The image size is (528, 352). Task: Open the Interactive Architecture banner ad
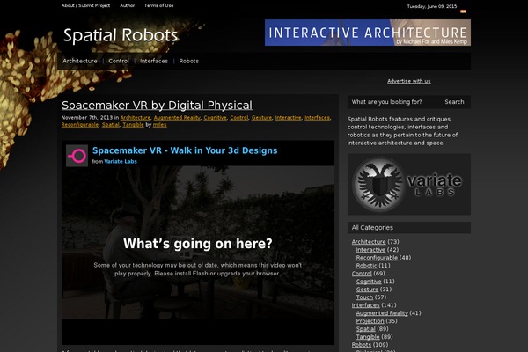[x=368, y=33]
